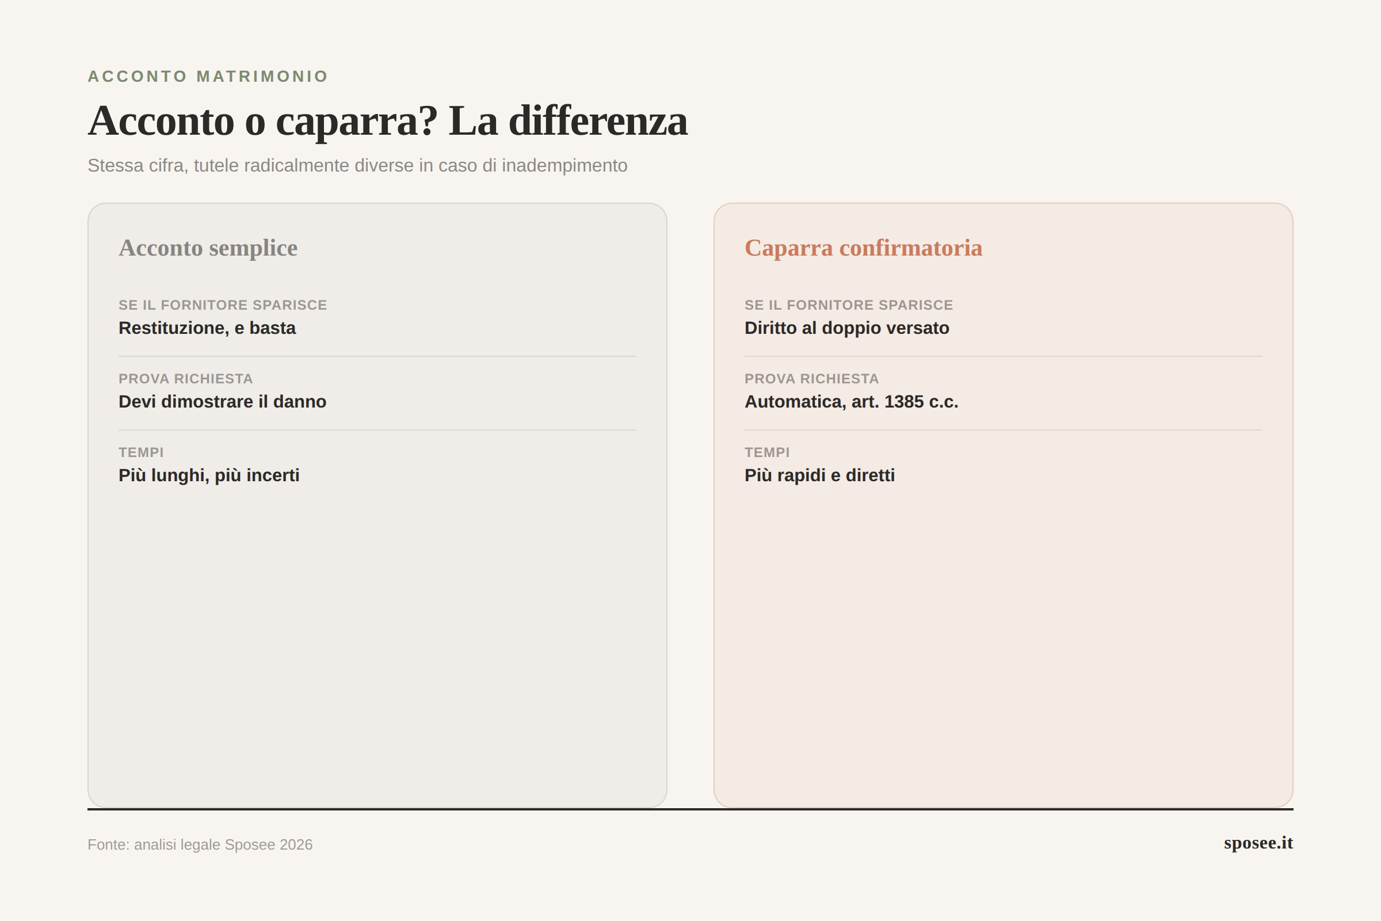Select the text 'Automatica, art. 1385 c.c.'

tap(852, 402)
